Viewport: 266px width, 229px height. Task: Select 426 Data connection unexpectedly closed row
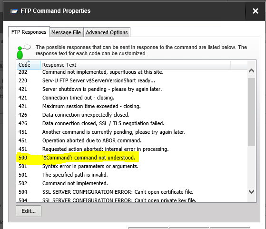pyautogui.click(x=132, y=115)
